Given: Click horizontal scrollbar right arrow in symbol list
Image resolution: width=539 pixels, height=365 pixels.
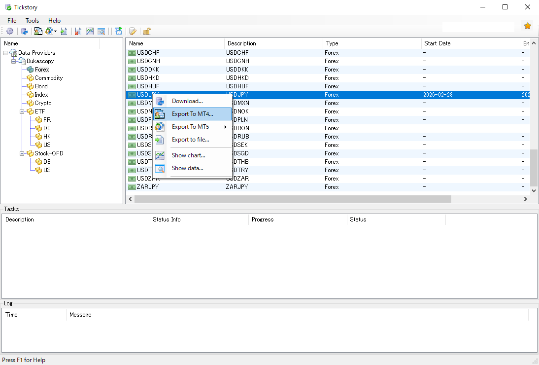Looking at the screenshot, I should pos(526,199).
